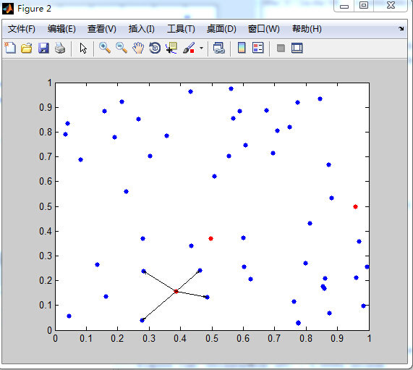Select the Rotate 3D tool

pyautogui.click(x=155, y=49)
